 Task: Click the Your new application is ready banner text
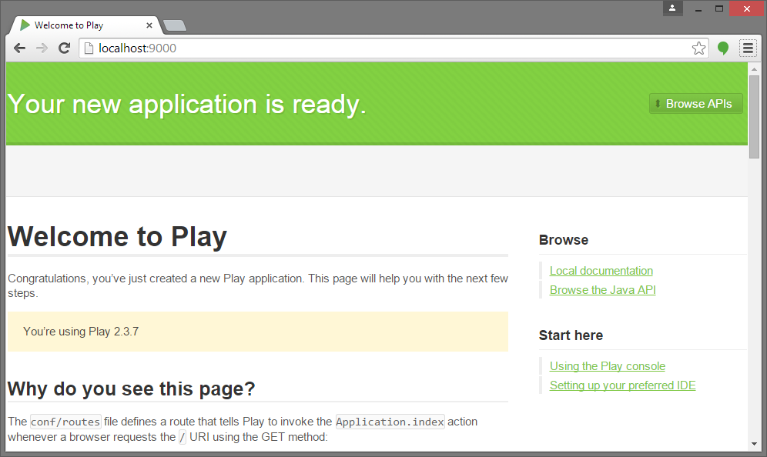point(186,105)
